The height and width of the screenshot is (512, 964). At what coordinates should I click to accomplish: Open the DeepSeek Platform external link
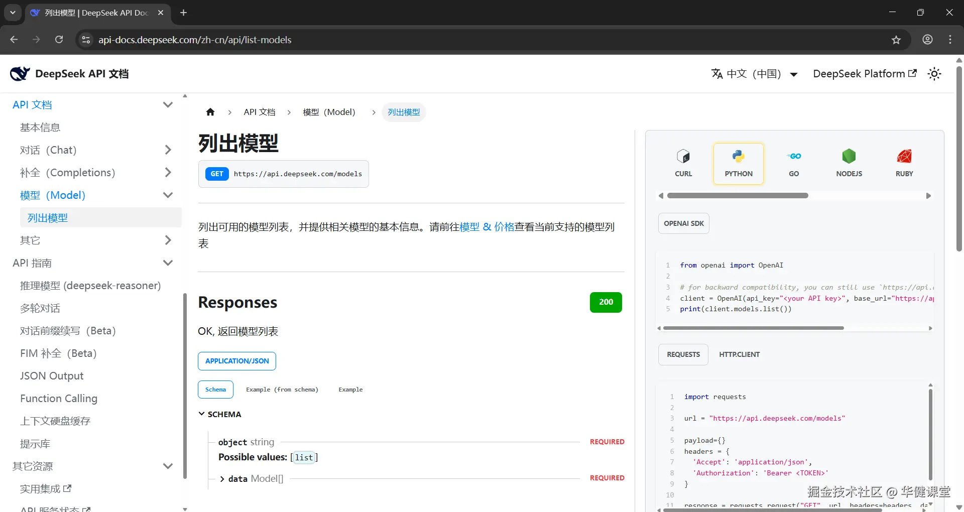(x=865, y=74)
